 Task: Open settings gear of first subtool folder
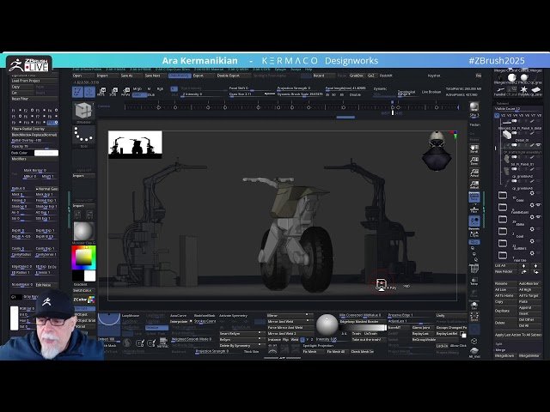point(532,193)
